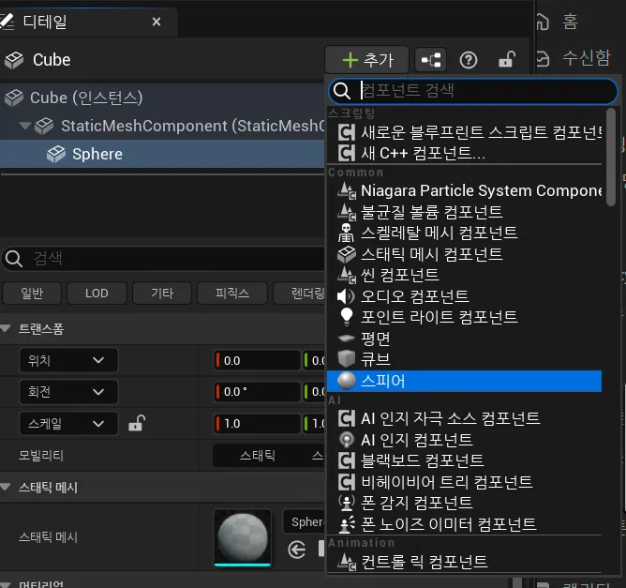Click the speaker icon of 오디오 컴포넌트
626x588 pixels.
coord(346,296)
